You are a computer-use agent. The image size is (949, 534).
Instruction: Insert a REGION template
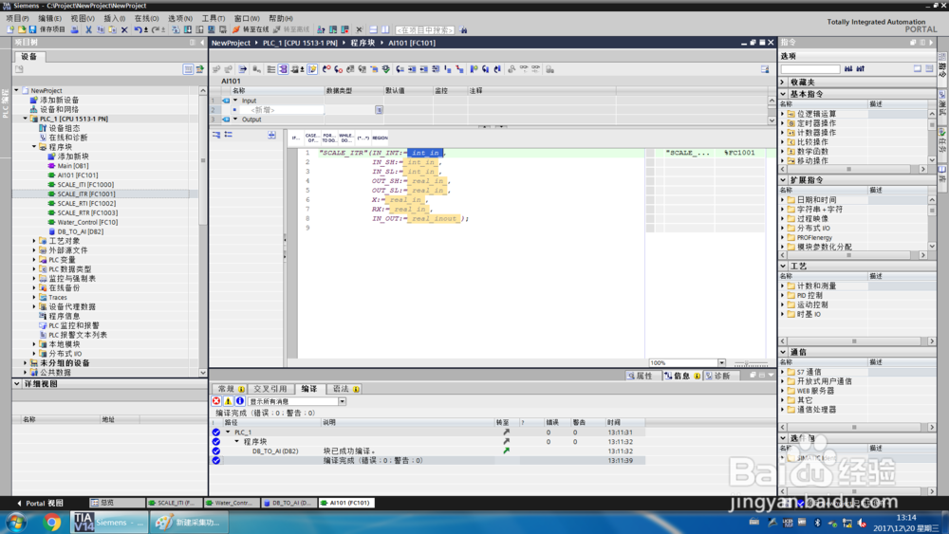point(381,138)
